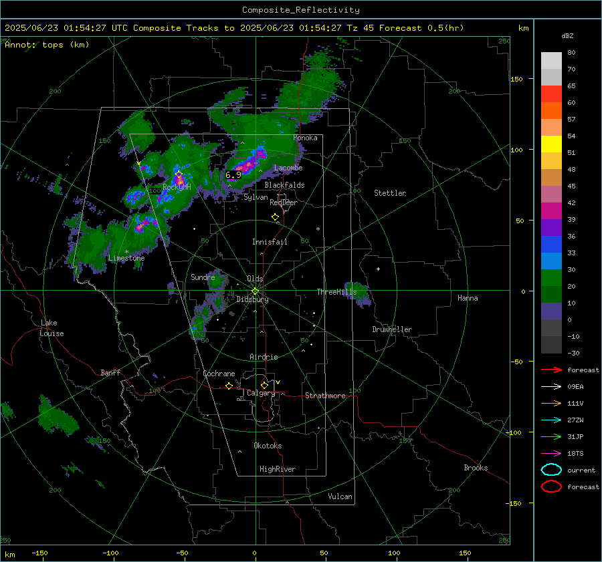
Task: Click the Cochrane town label
Action: pyautogui.click(x=219, y=374)
